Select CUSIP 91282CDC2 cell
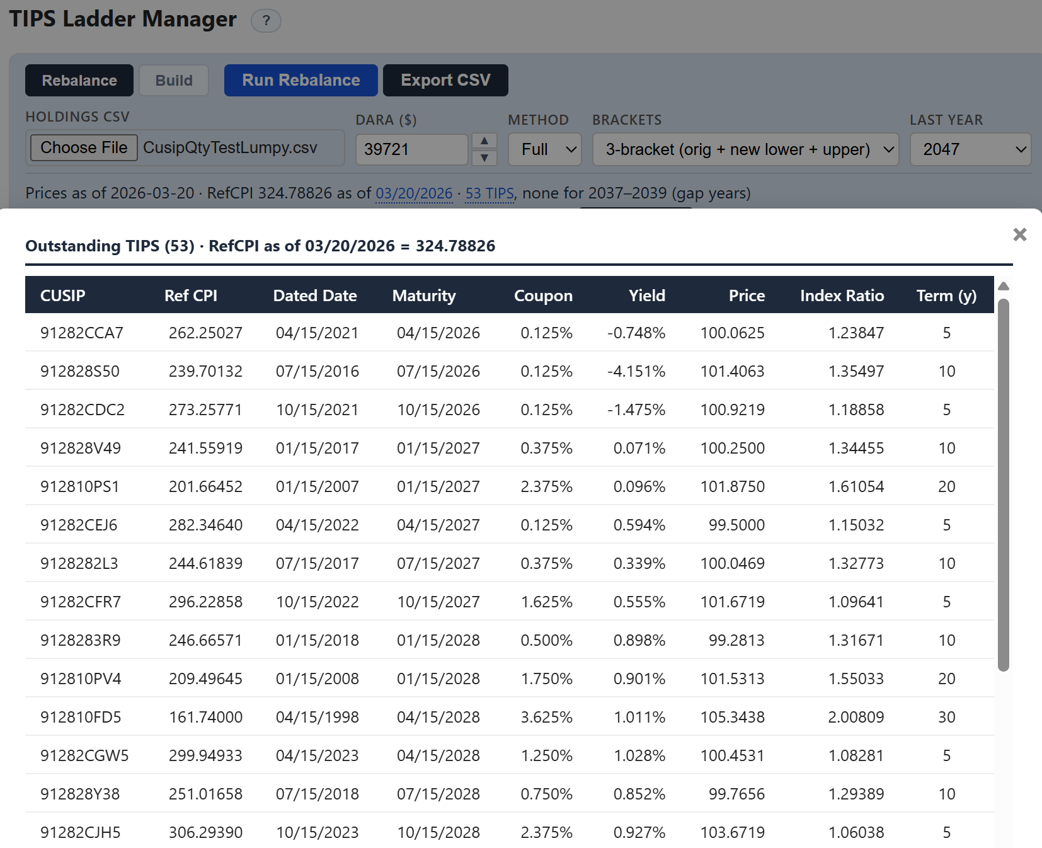Viewport: 1042px width, 848px height. pos(83,410)
